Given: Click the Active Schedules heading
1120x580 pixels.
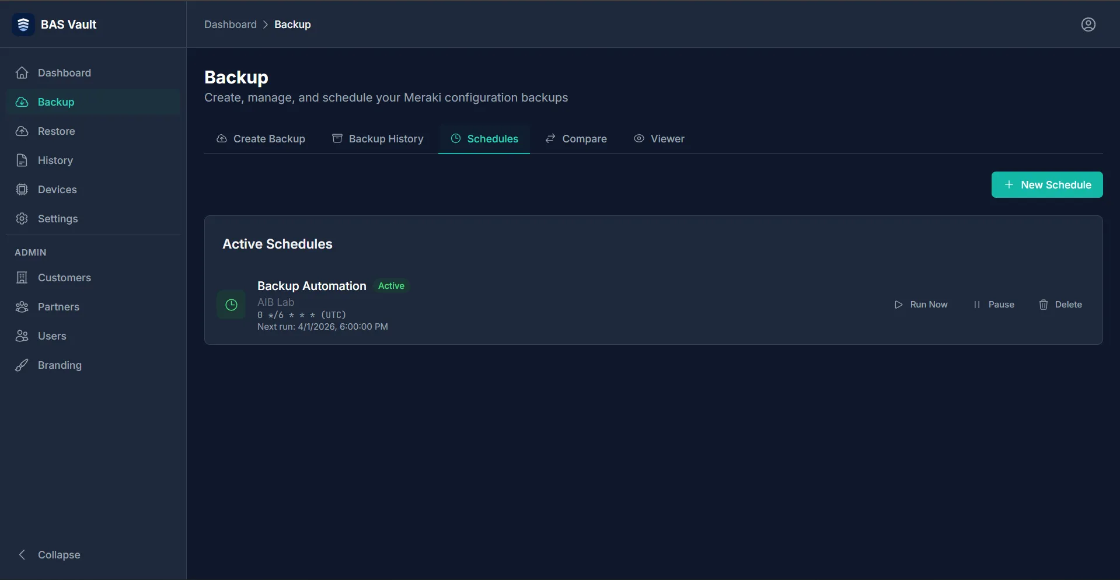Looking at the screenshot, I should coord(277,244).
